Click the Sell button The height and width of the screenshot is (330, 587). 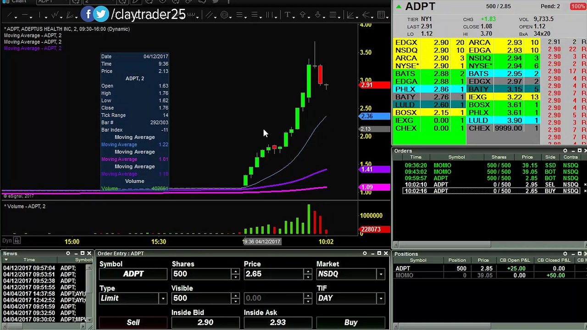133,322
